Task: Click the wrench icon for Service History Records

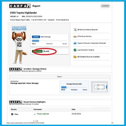Action: pos(75,30)
